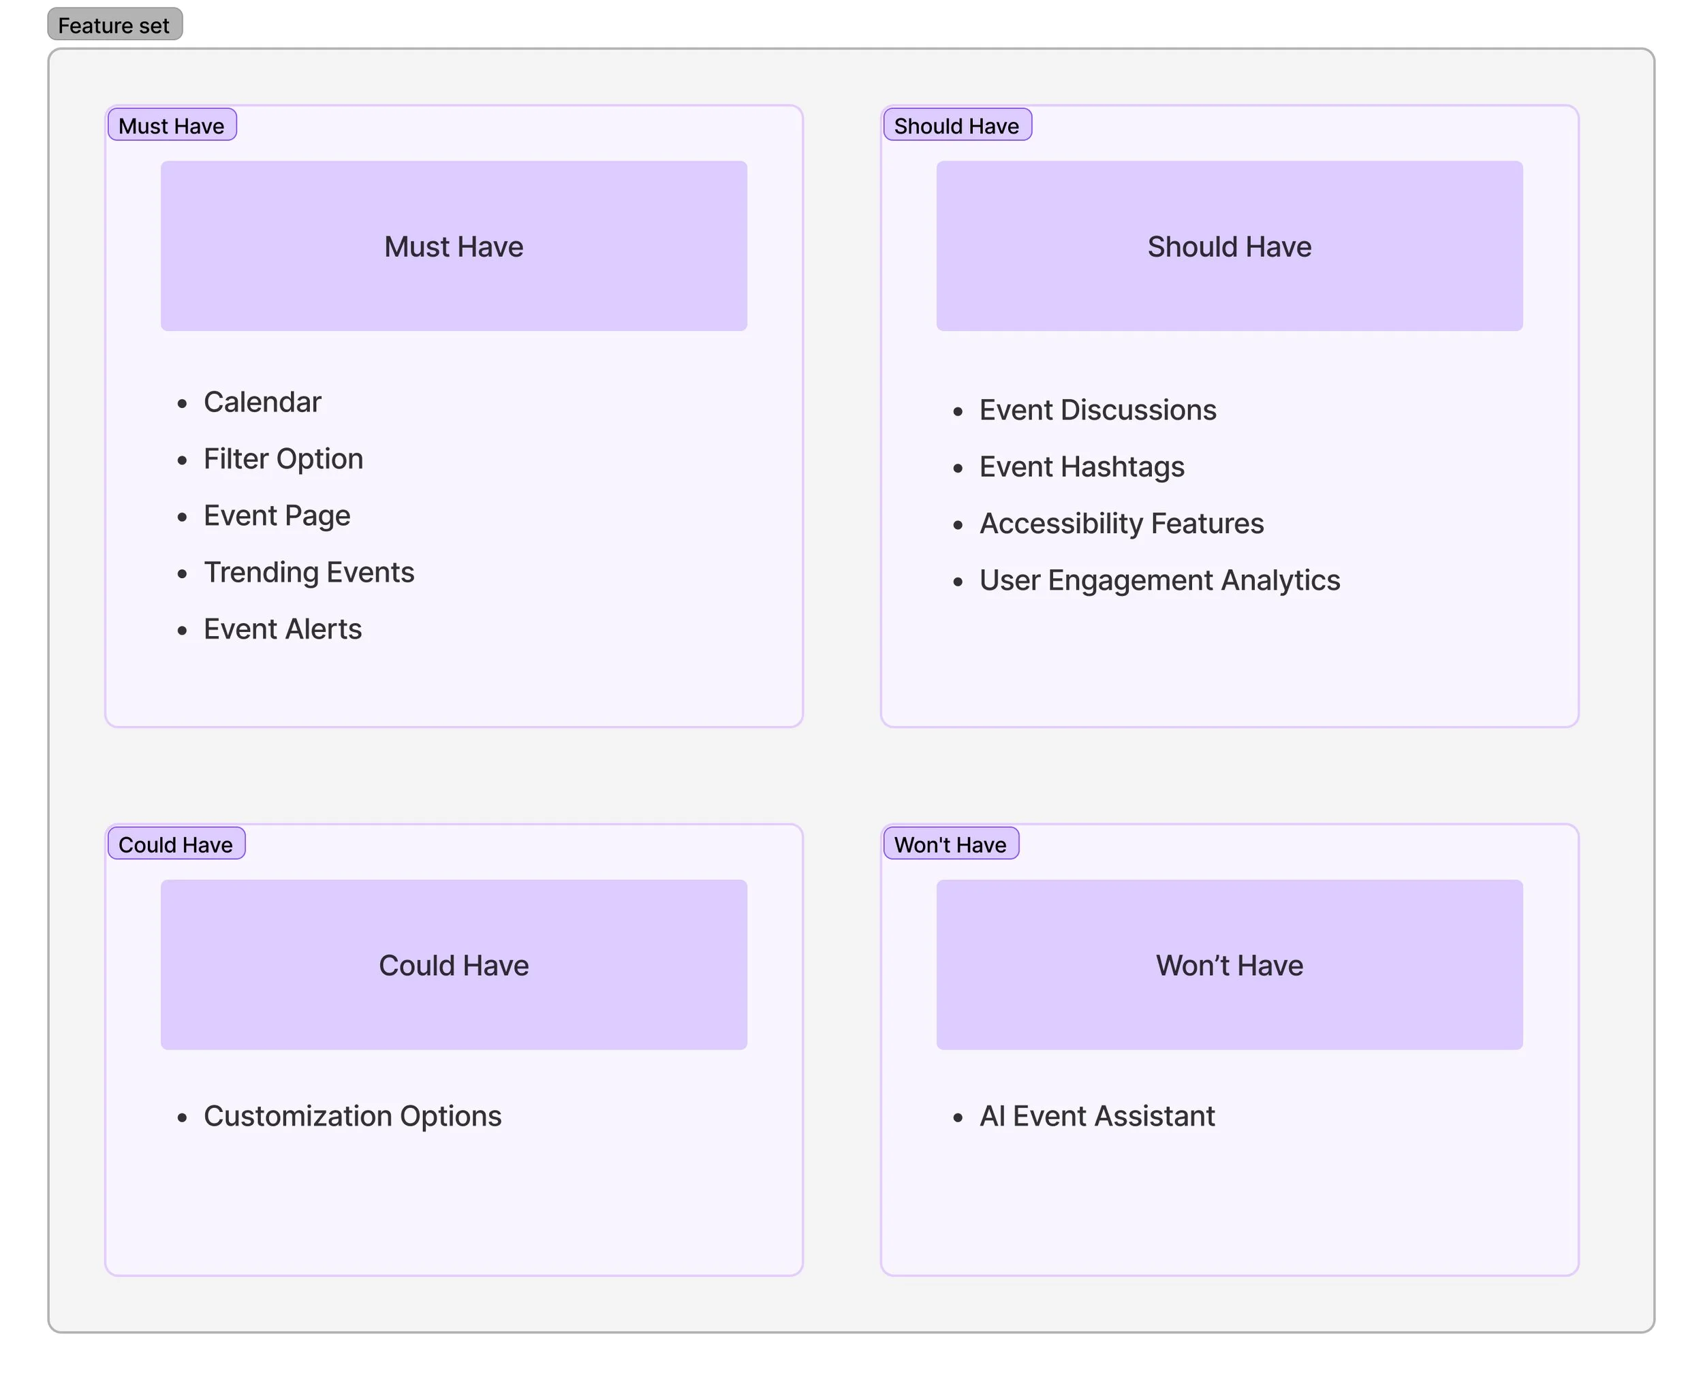Select the Event Hashtags list item
The width and height of the screenshot is (1703, 1381).
pos(1082,467)
